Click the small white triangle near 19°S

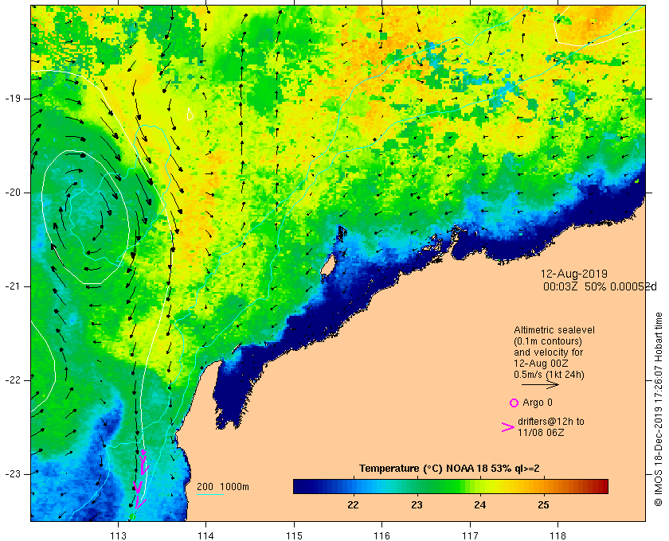point(190,114)
